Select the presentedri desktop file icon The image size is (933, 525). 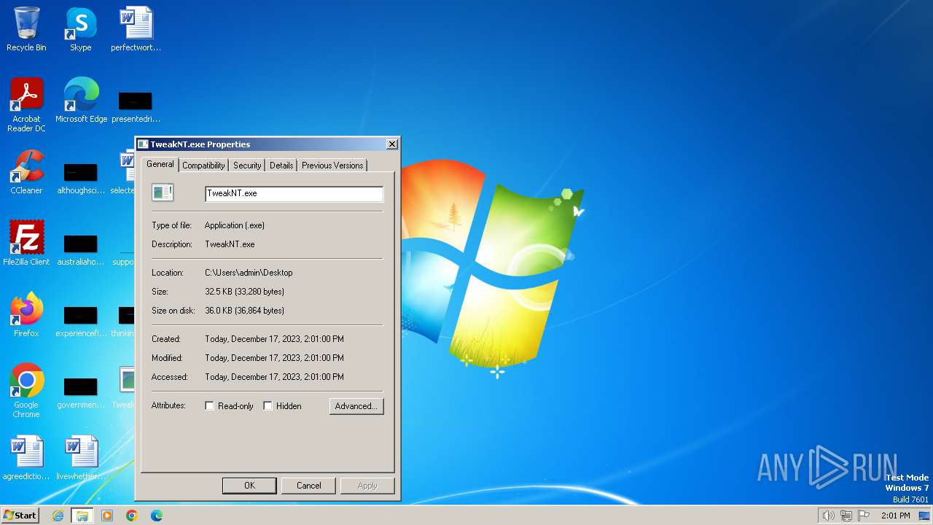click(x=136, y=106)
